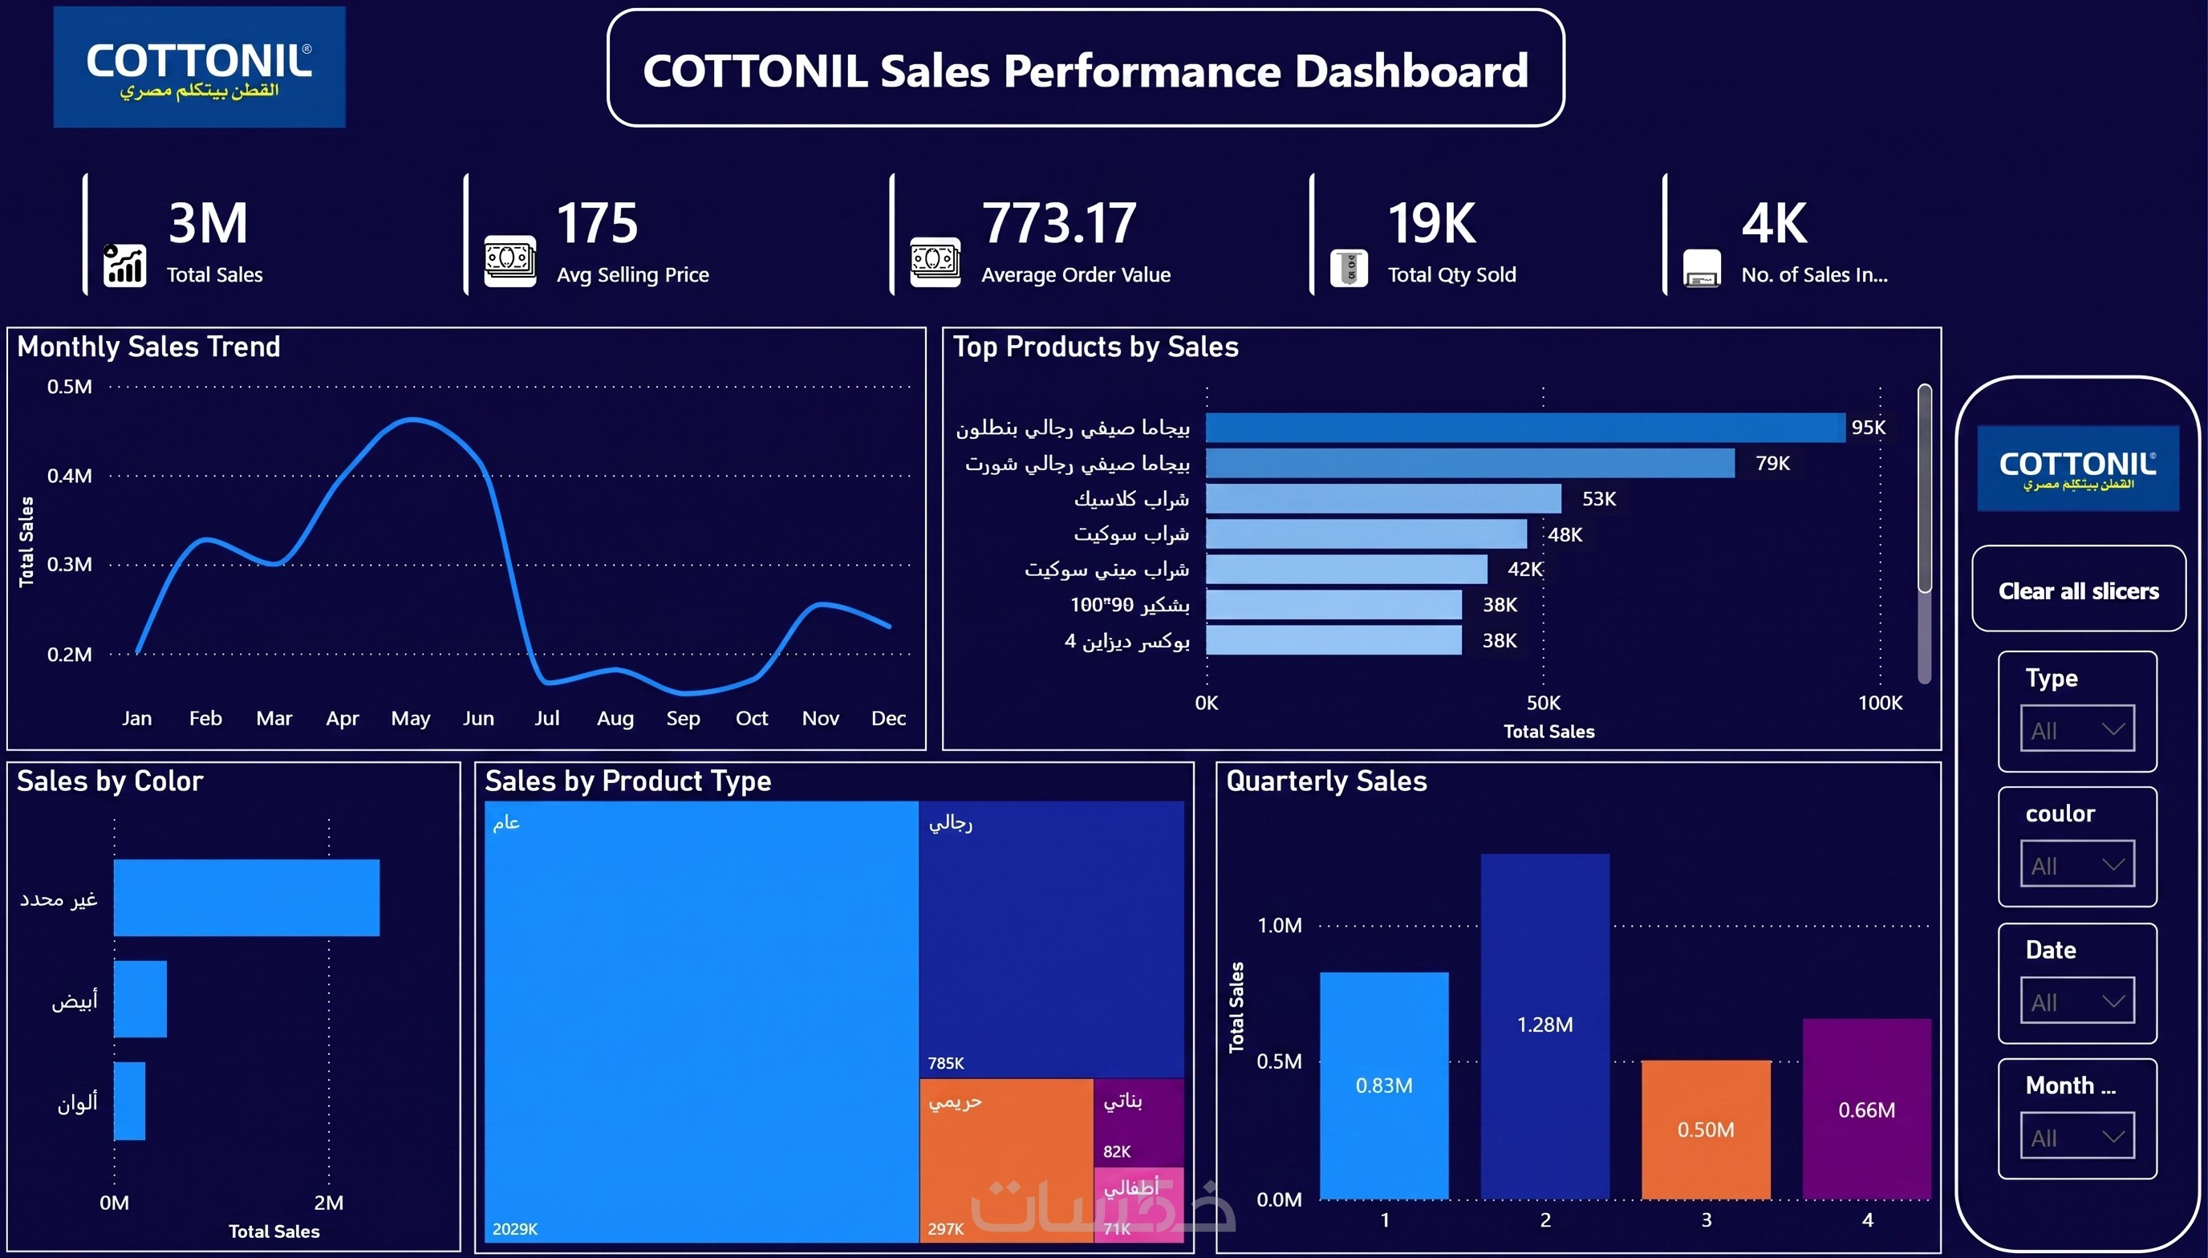Click the Average Order Value cash icon

click(x=935, y=262)
